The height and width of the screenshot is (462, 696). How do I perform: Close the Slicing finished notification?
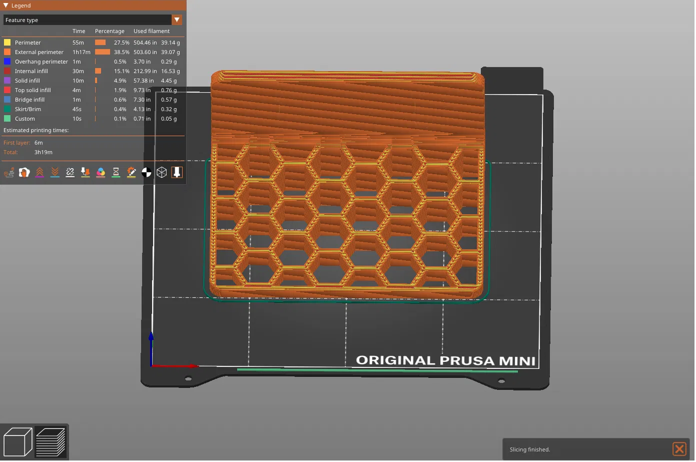[x=679, y=449]
